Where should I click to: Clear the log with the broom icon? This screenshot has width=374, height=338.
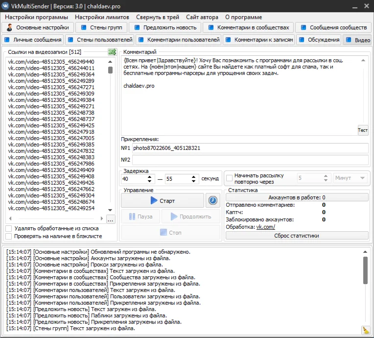tap(365, 330)
